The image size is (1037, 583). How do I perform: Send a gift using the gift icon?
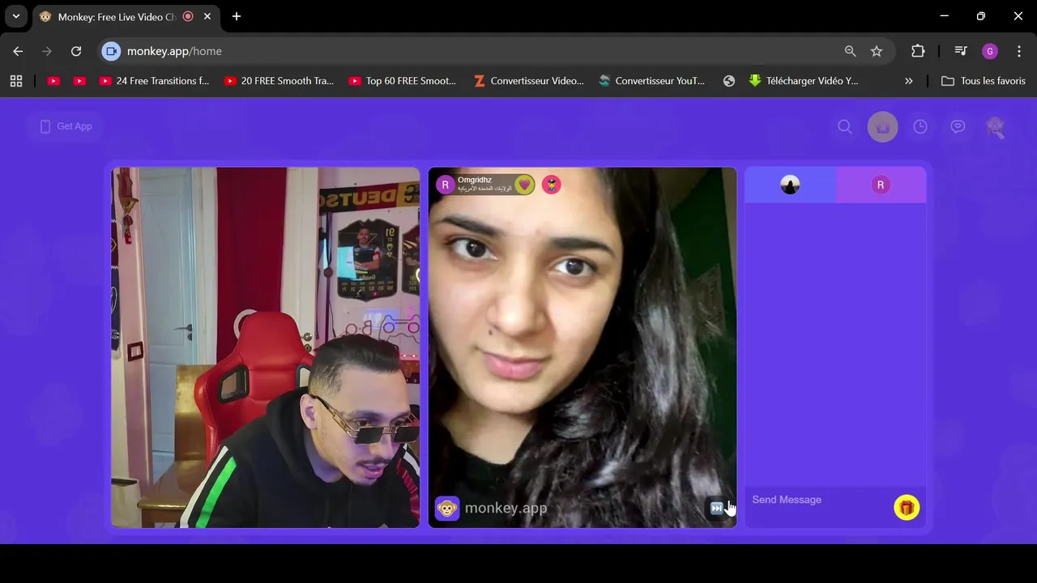click(x=907, y=508)
